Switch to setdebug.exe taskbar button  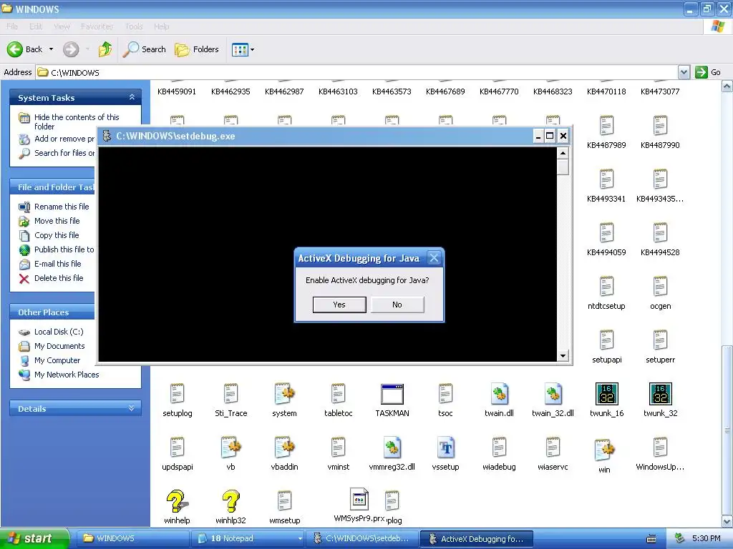tap(361, 538)
